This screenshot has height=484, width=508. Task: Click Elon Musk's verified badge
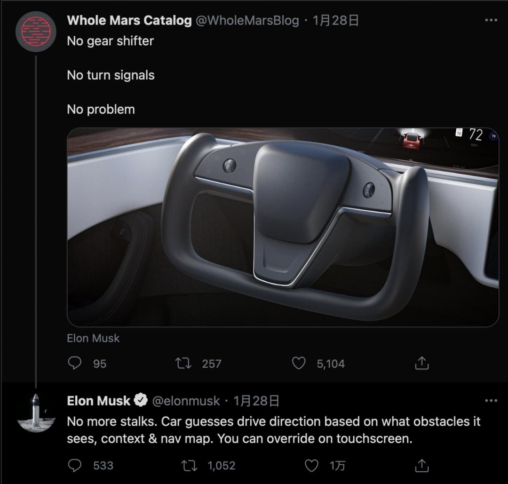point(141,401)
